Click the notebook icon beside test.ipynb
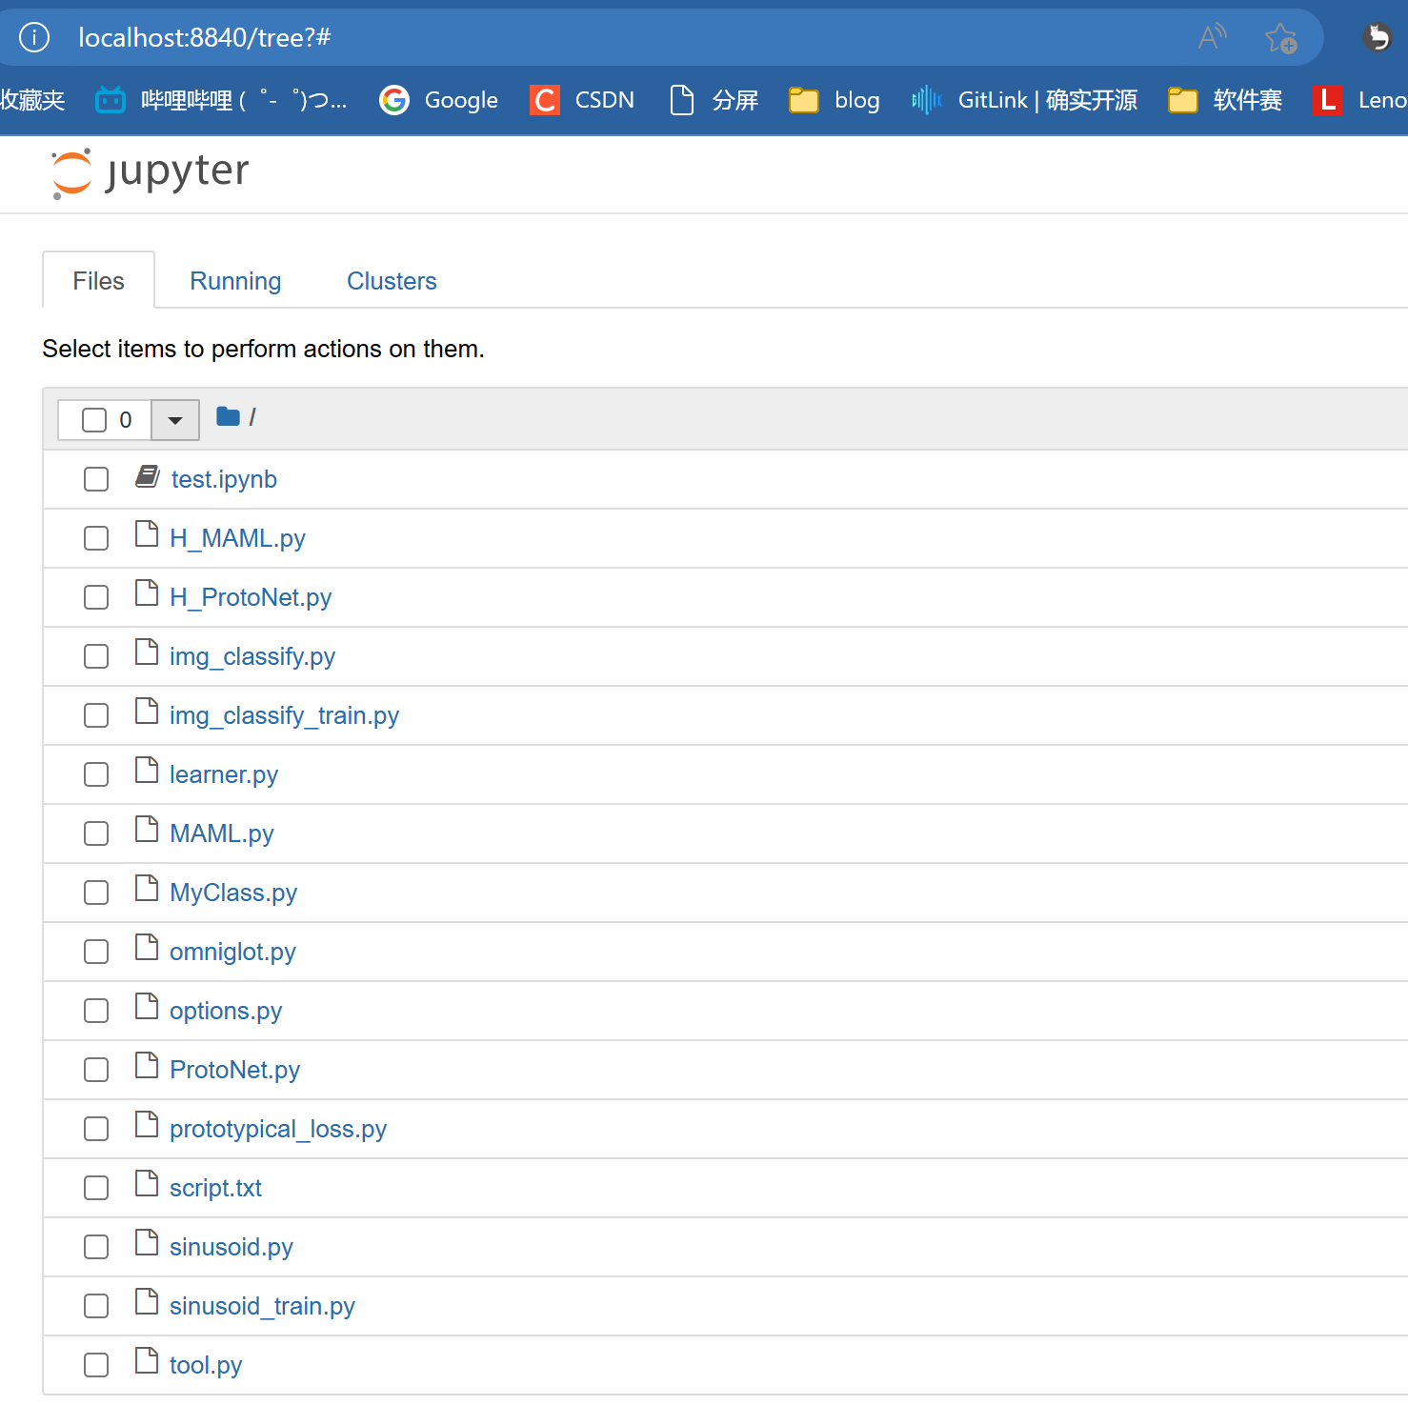1408x1405 pixels. tap(147, 476)
